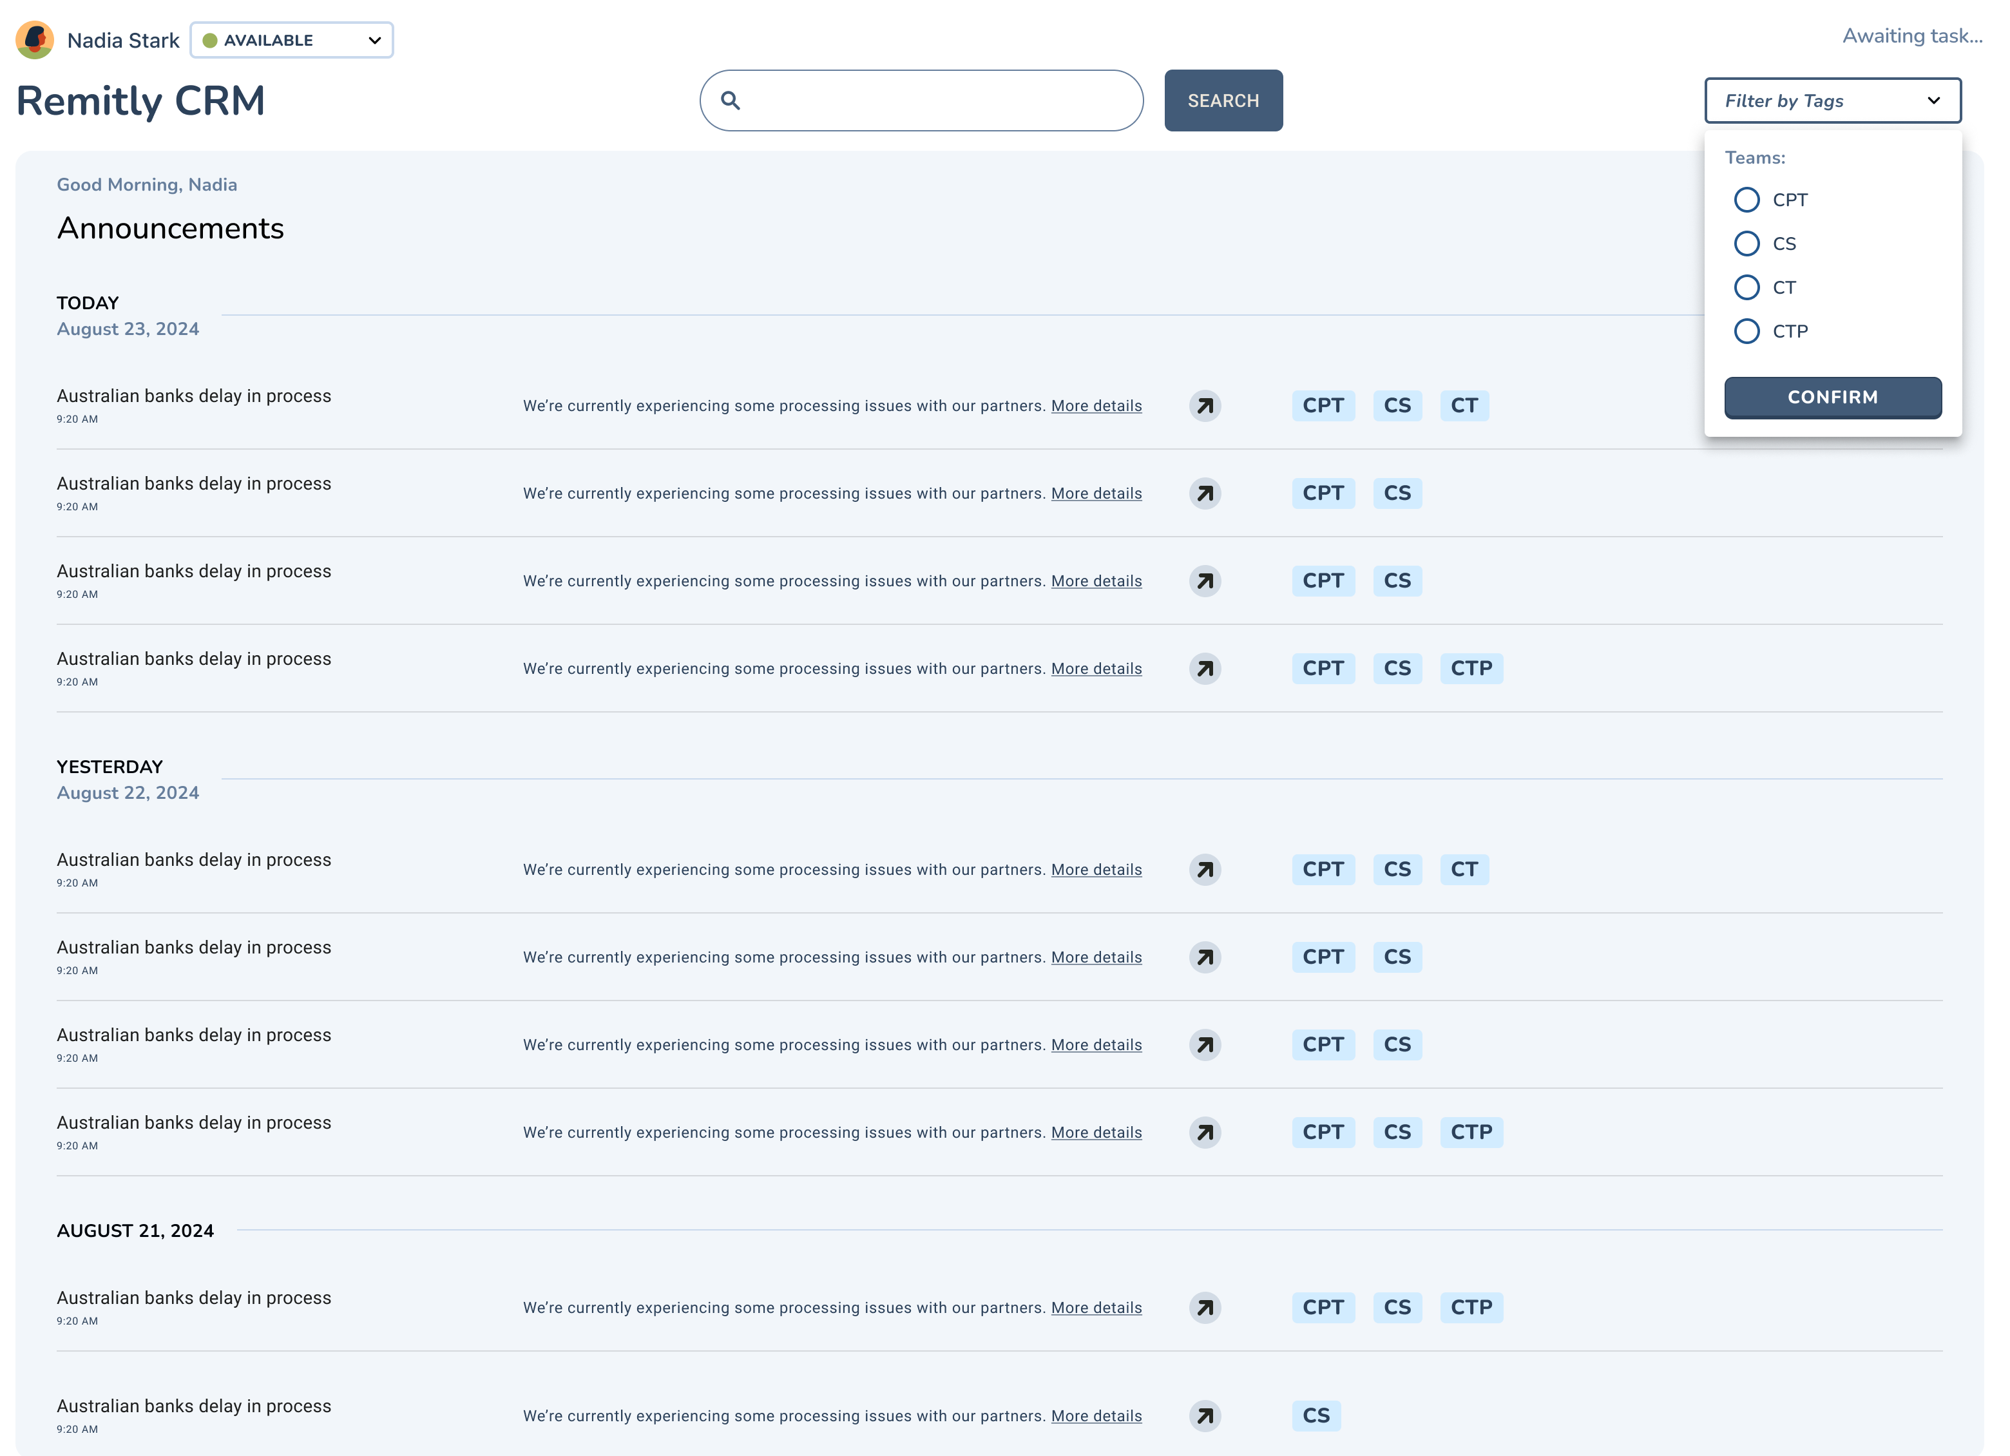
Task: Click the magnifier icon in search box
Action: [731, 100]
